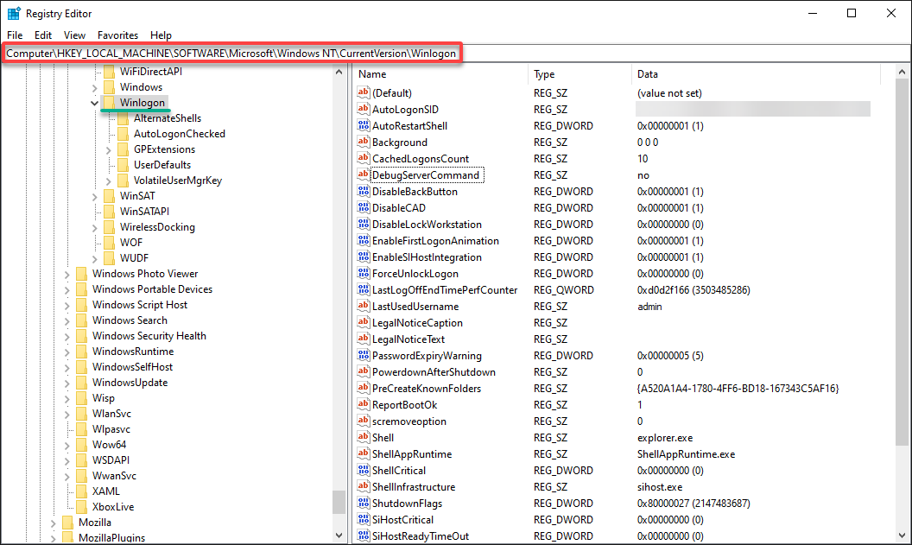Click the tree pane scroll-down arrow
The height and width of the screenshot is (545, 912).
pyautogui.click(x=339, y=535)
